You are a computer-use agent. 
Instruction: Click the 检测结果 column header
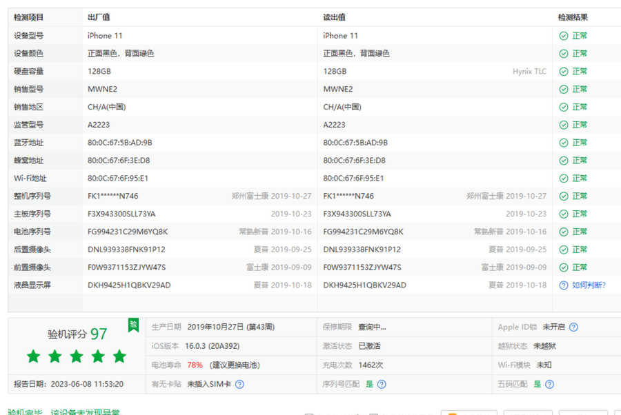pos(573,17)
